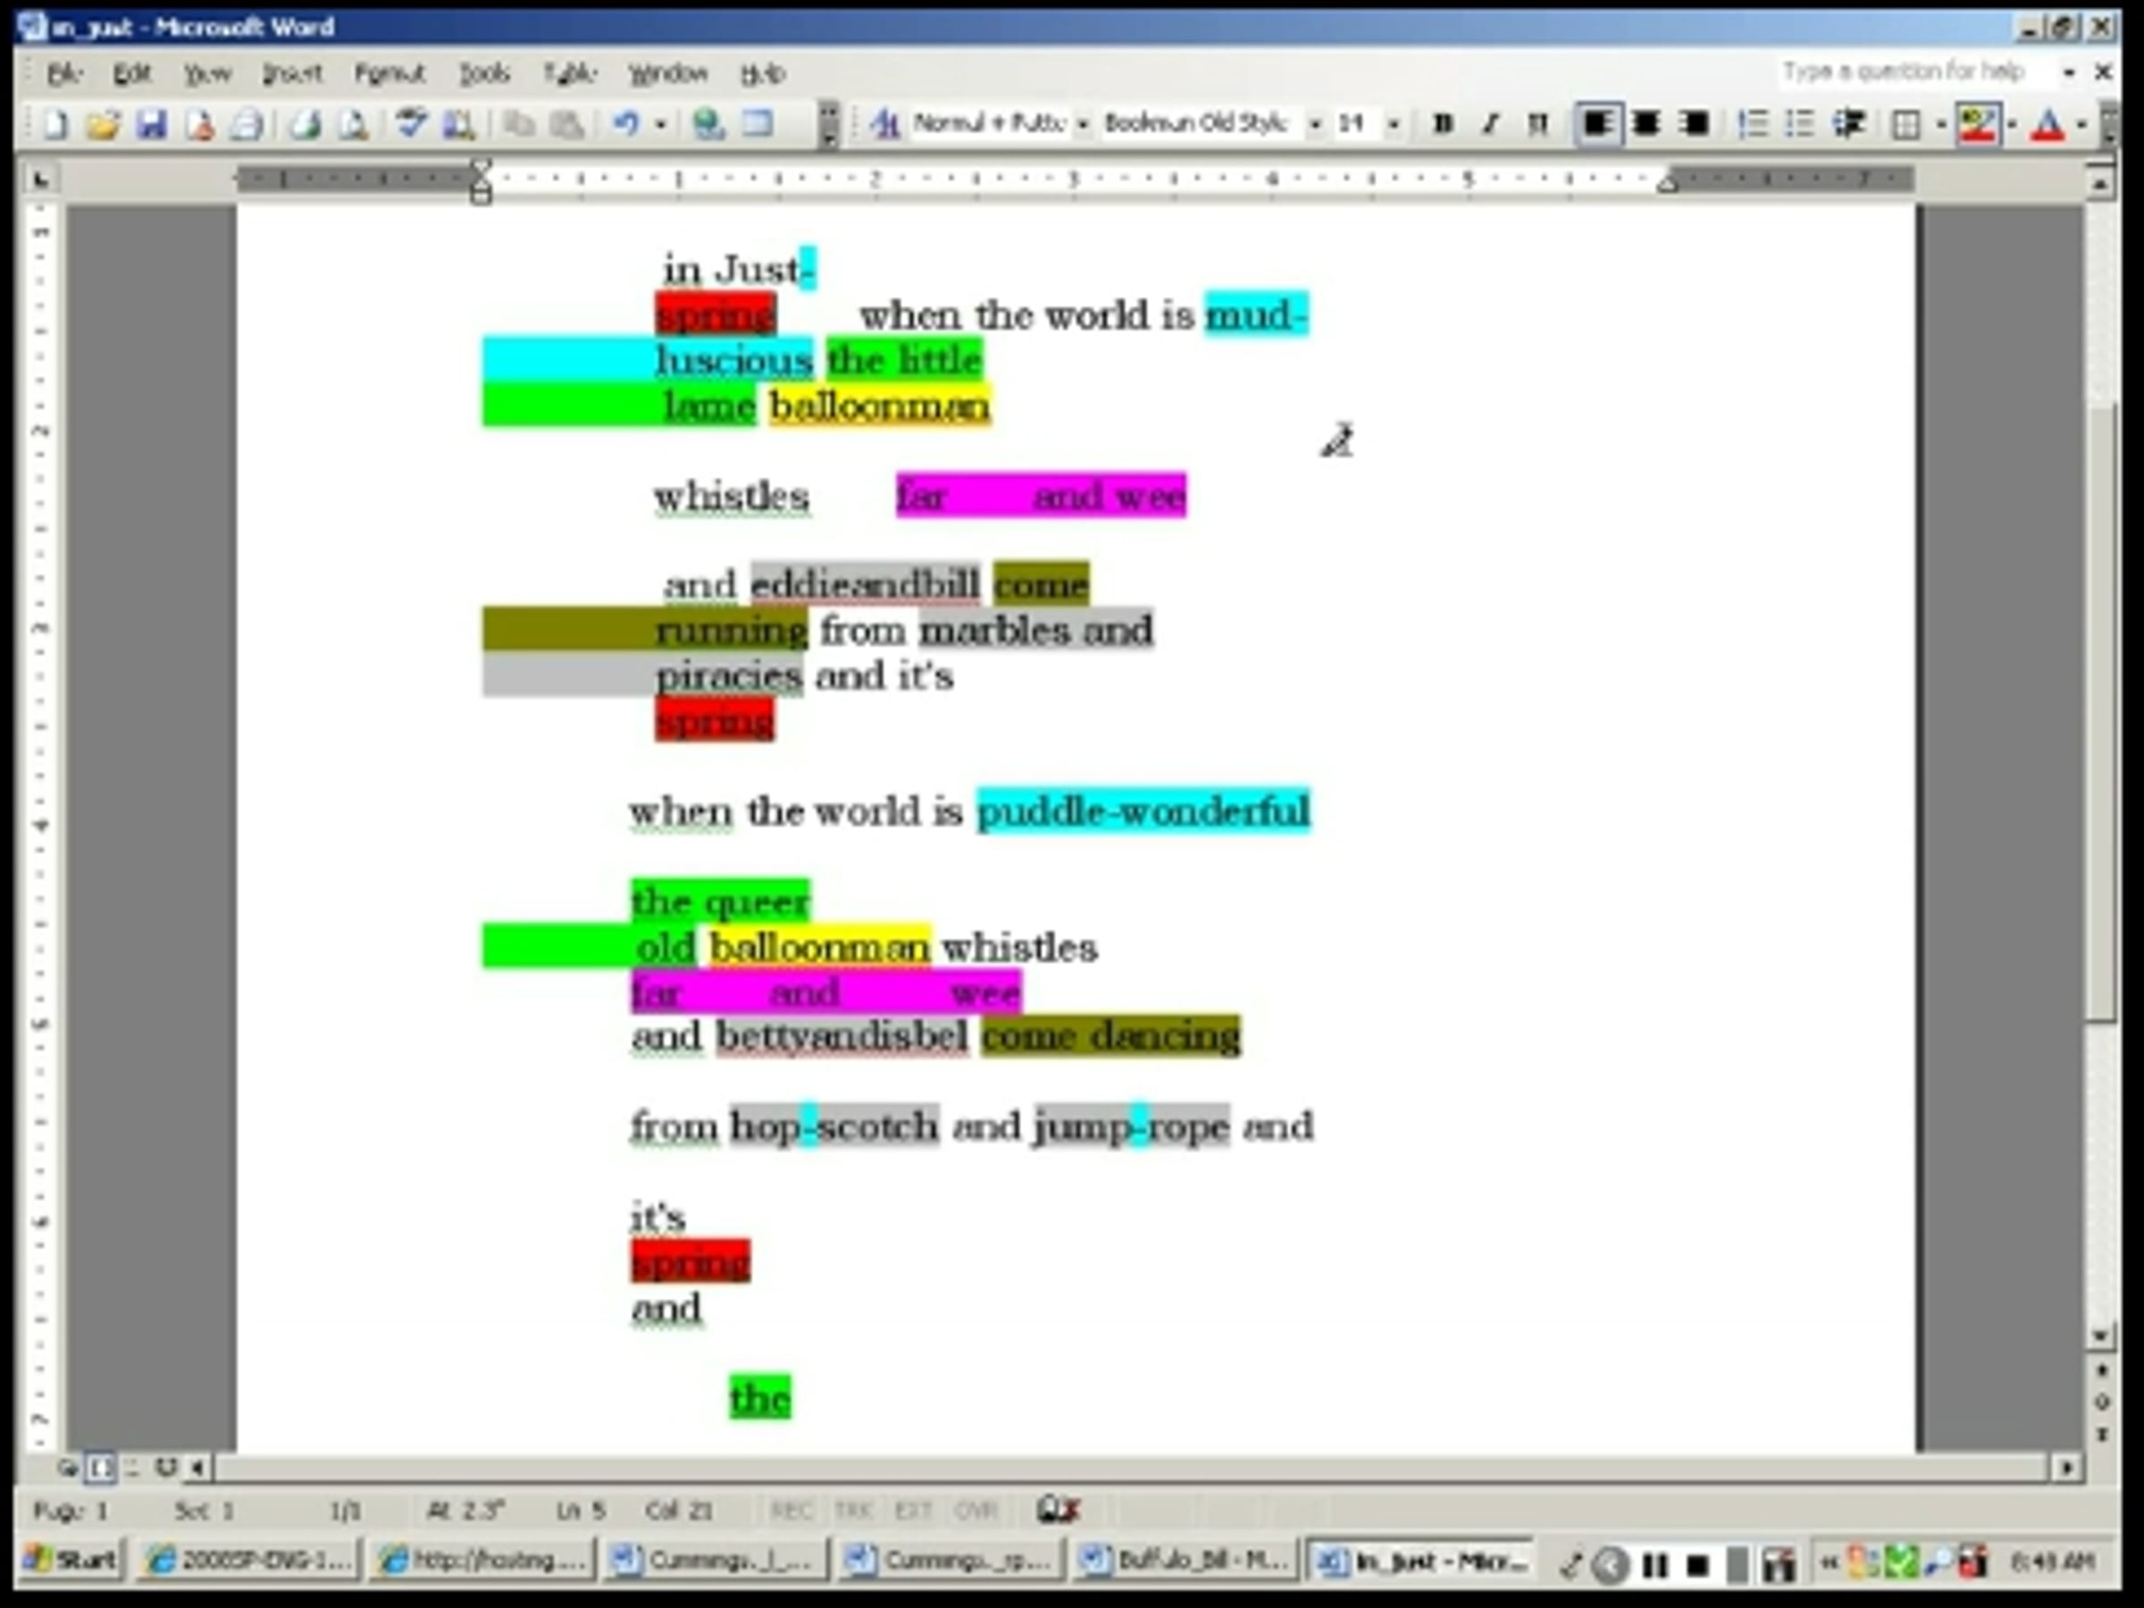Insert a hyperlink using the globe icon
This screenshot has height=1608, width=2144.
tap(709, 124)
